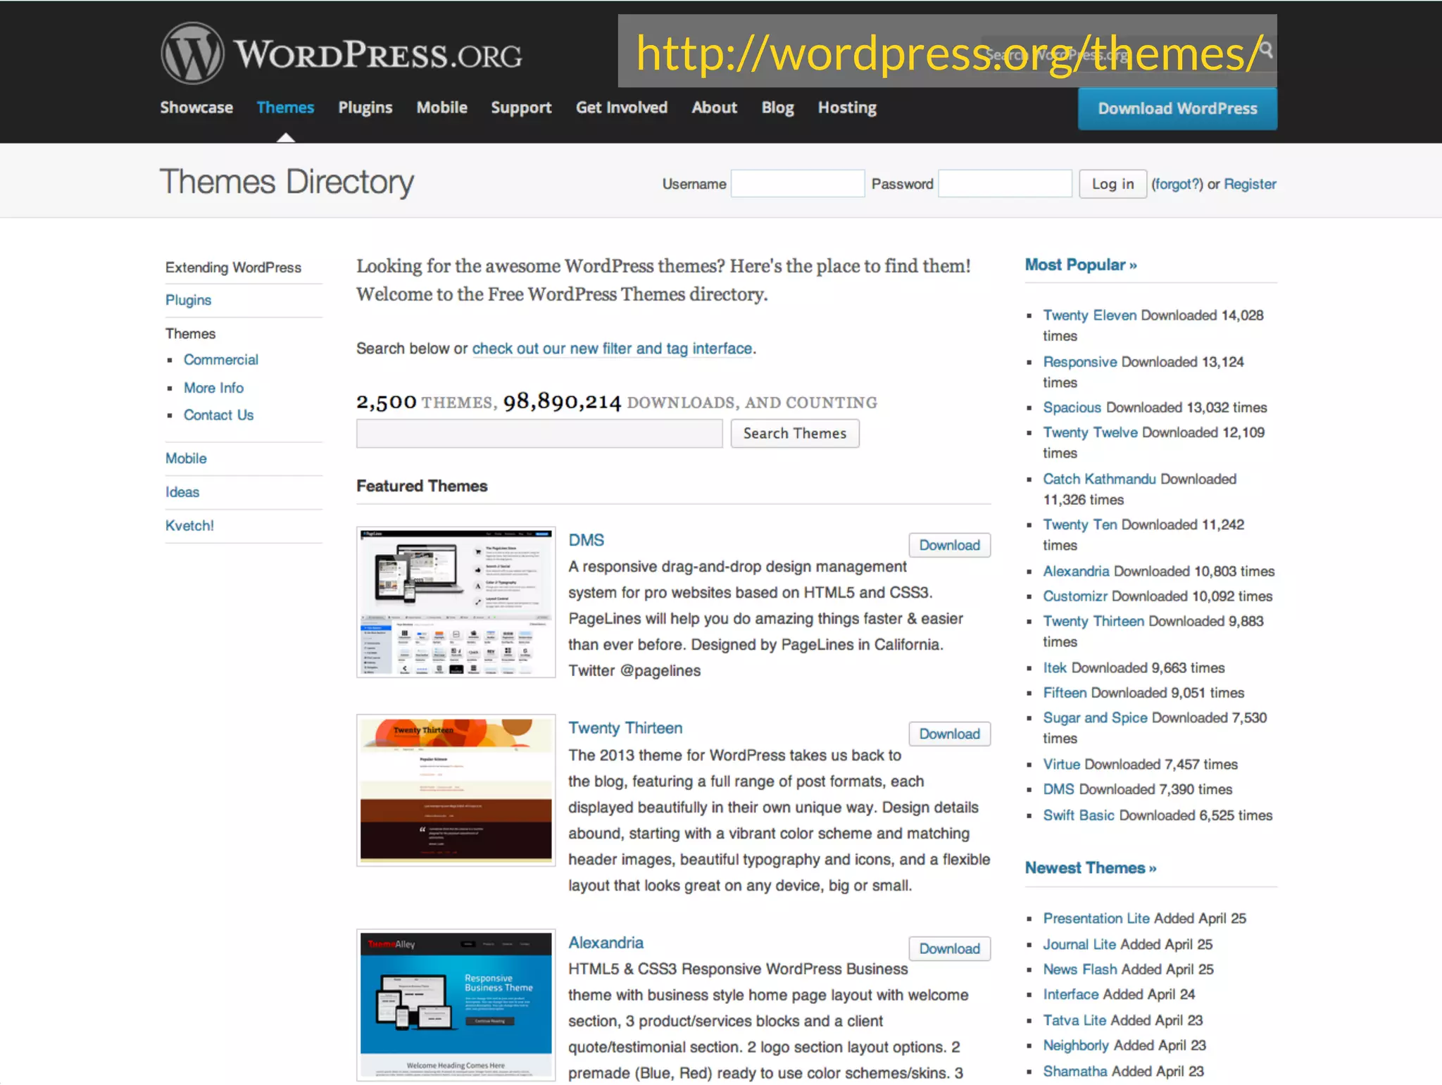
Task: Open the Twenty Thirteen theme thumbnail
Action: pyautogui.click(x=456, y=790)
